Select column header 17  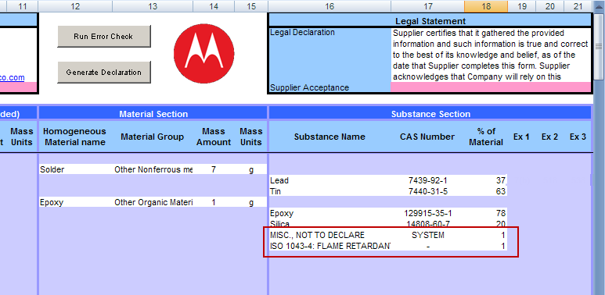pos(427,6)
